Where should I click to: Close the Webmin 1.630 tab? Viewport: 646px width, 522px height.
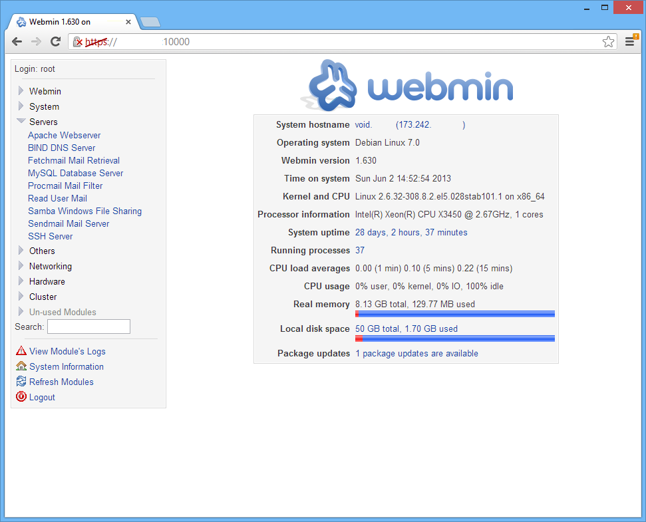[x=128, y=22]
